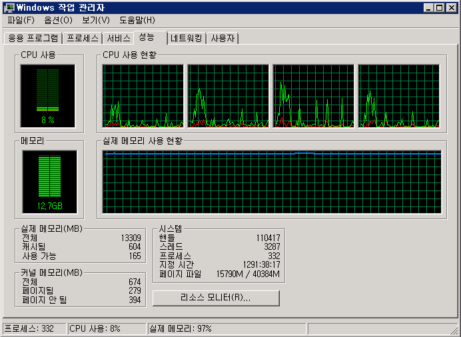Switch to the 프로세스 tab
This screenshot has width=461, height=337.
(83, 38)
